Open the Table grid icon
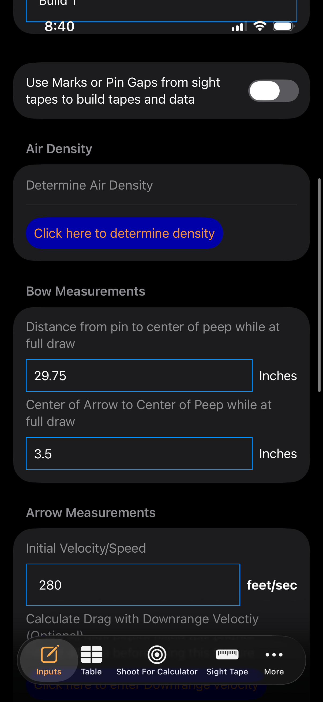 [91, 654]
